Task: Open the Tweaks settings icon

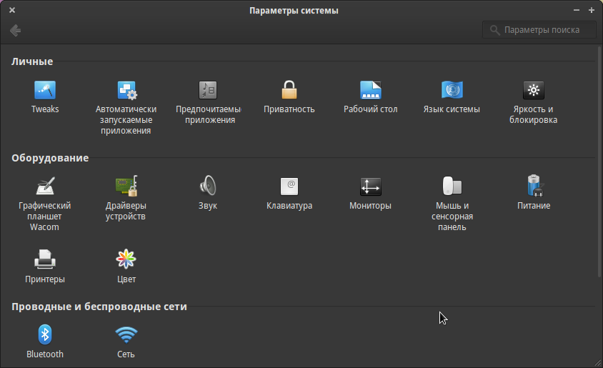Action: [x=45, y=91]
